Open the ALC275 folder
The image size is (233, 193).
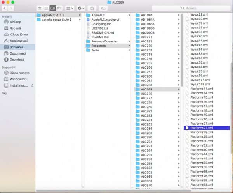pos(157,103)
